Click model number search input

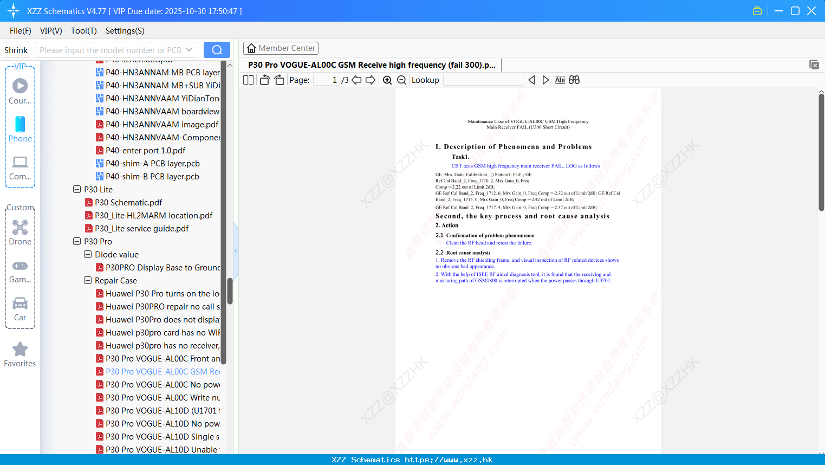click(110, 50)
